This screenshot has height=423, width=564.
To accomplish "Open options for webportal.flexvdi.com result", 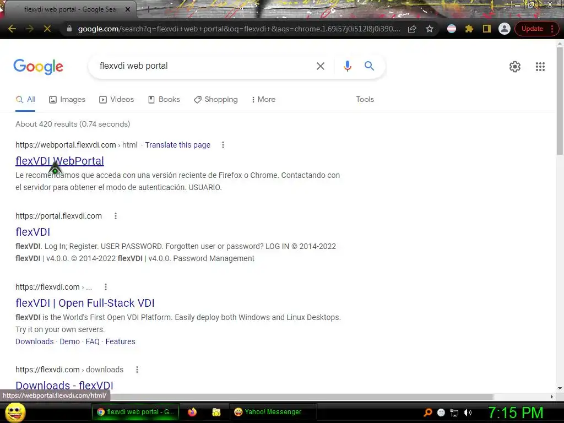I will pyautogui.click(x=223, y=145).
